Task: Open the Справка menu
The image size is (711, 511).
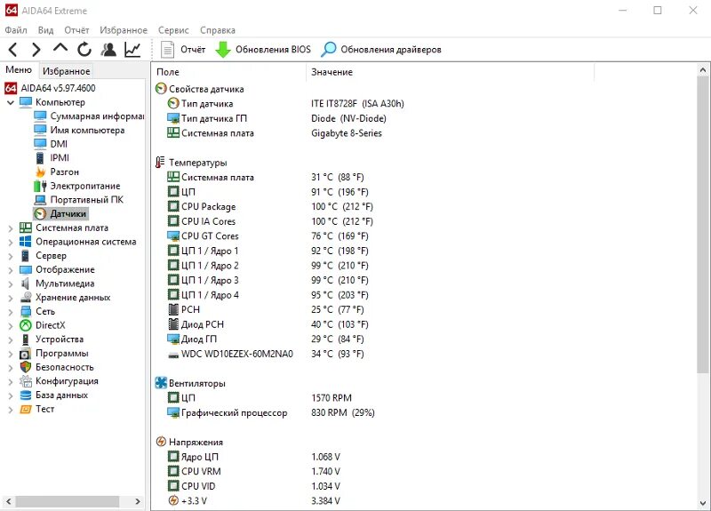Action: [x=218, y=30]
